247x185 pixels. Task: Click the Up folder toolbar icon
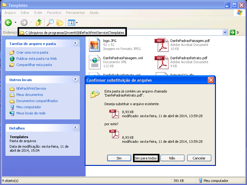pos(39,23)
